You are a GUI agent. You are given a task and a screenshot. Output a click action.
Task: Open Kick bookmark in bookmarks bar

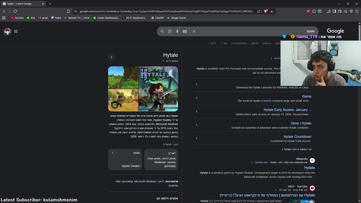[x=31, y=18]
